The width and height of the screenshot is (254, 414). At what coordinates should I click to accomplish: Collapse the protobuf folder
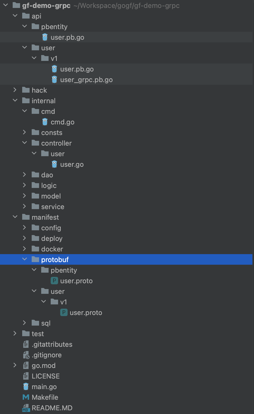pyautogui.click(x=25, y=259)
